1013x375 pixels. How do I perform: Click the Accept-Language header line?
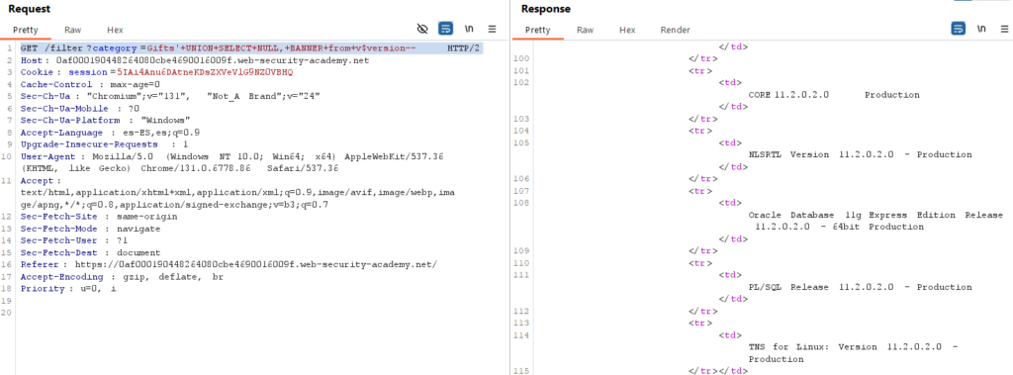point(110,133)
